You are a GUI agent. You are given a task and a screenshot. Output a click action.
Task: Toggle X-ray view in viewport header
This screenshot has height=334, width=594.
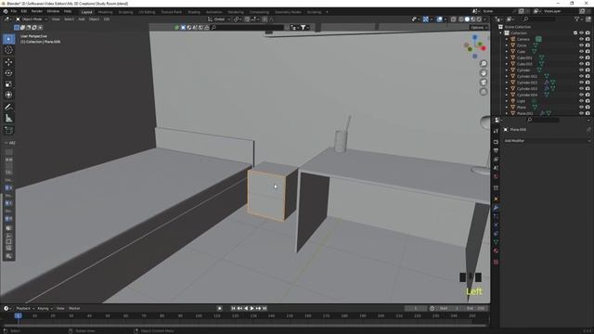click(x=454, y=19)
